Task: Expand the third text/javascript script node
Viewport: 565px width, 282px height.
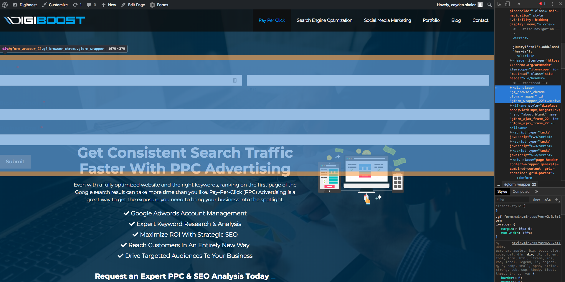Action: click(x=511, y=151)
